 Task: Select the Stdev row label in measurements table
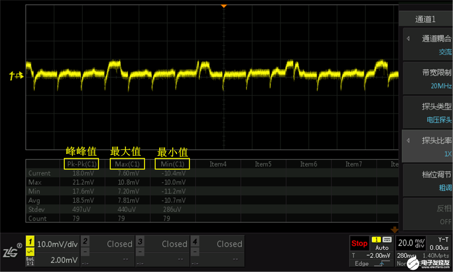[x=37, y=210]
